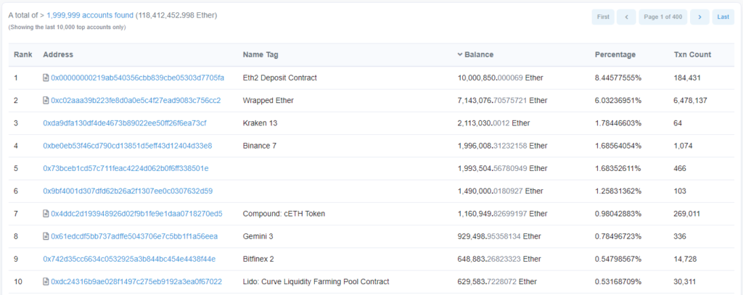Open Binance 7 address 0xbe0eb53f46cd...

point(127,146)
